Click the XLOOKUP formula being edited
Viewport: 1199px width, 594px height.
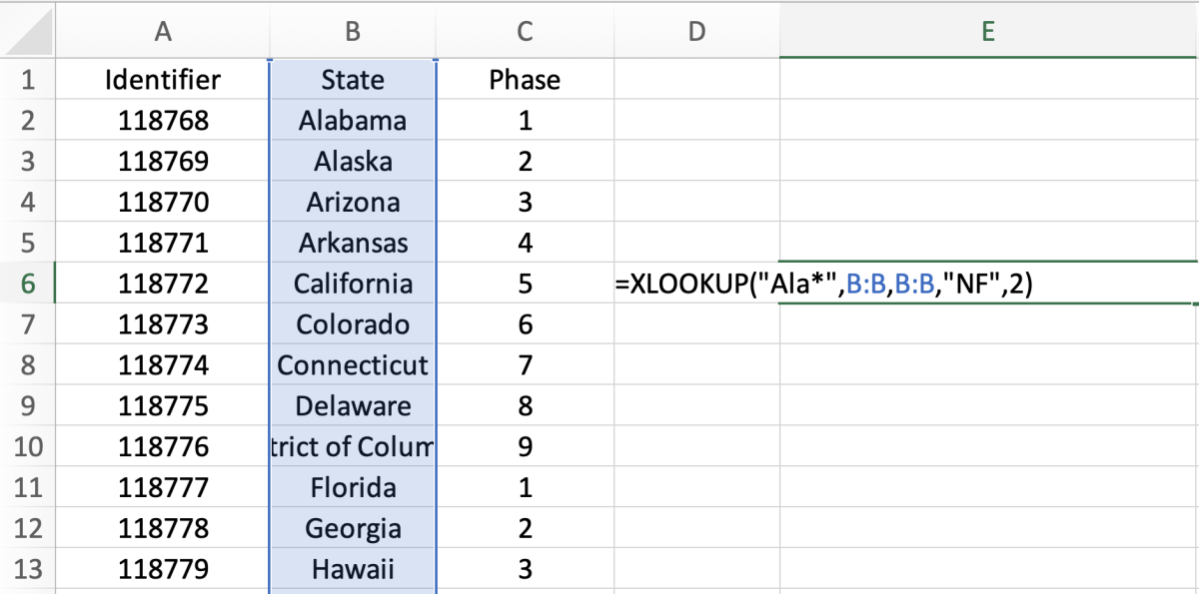click(x=823, y=285)
